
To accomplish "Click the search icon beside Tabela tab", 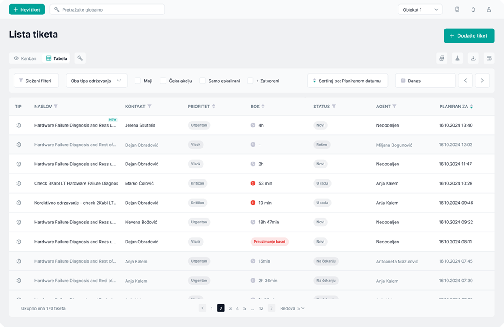I will pos(80,58).
